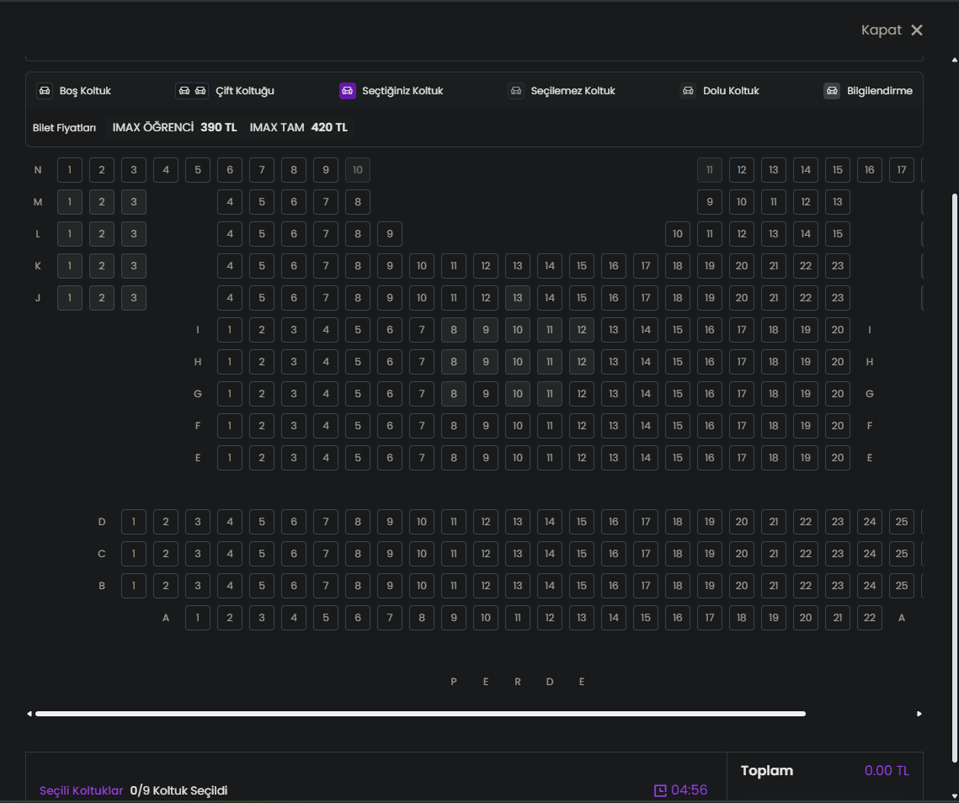The image size is (959, 803).
Task: Click the Toplam 0.00 TL amount
Action: 887,770
